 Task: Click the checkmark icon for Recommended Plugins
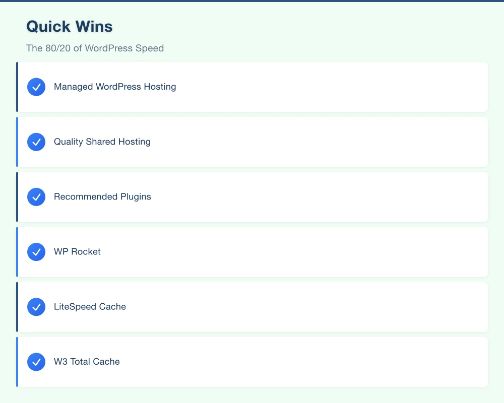click(x=36, y=197)
